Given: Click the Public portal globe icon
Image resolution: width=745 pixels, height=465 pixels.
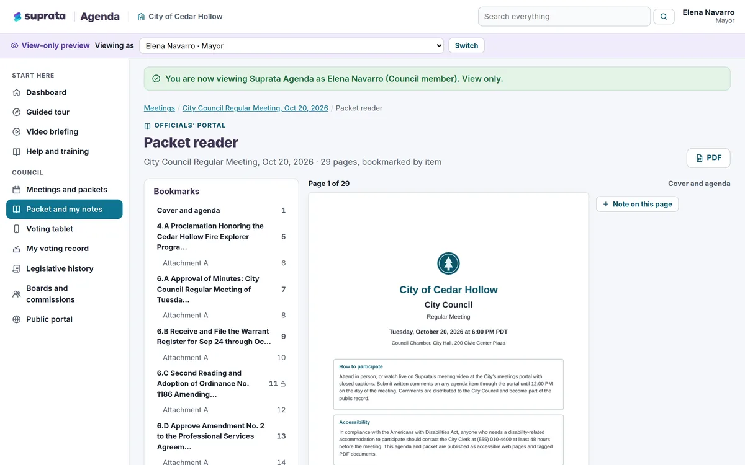Looking at the screenshot, I should 17,320.
